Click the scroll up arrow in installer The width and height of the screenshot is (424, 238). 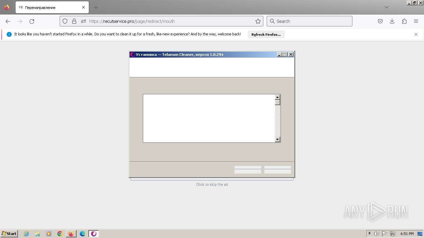tap(278, 97)
